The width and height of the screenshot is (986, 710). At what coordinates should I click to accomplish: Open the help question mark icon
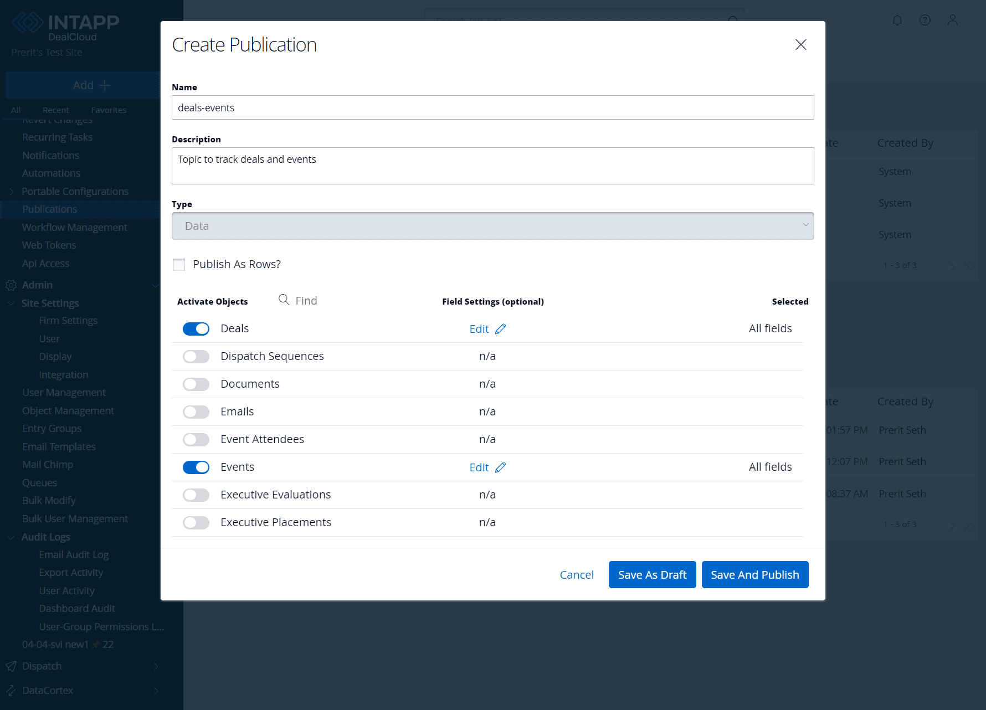click(925, 20)
